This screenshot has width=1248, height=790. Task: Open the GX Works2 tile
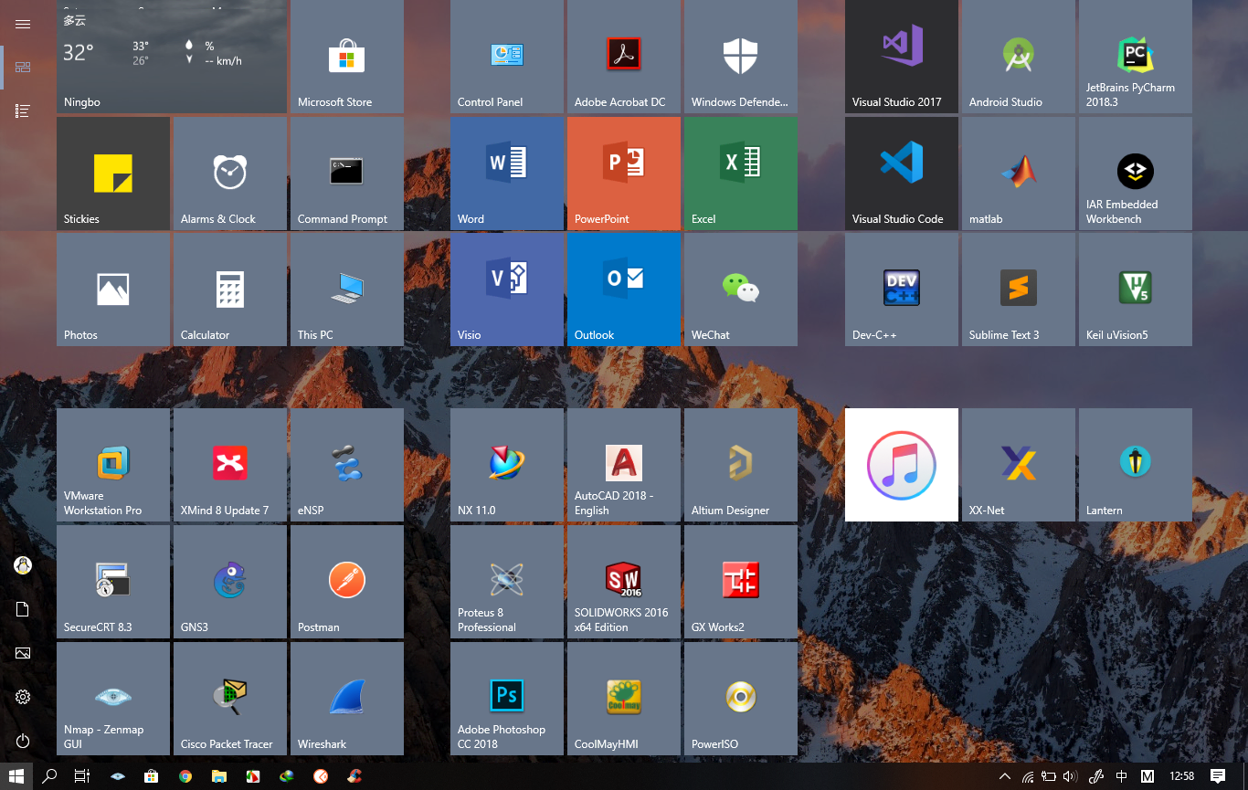741,582
